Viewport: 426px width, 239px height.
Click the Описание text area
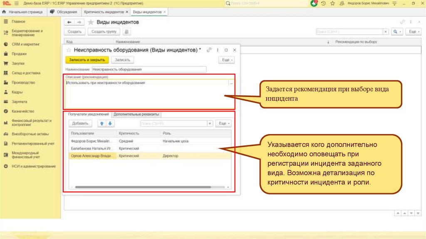point(147,94)
